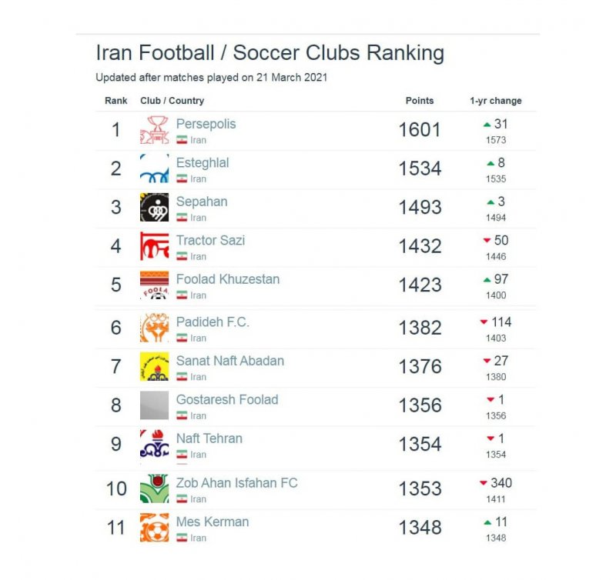616x580 pixels.
Task: Open the Zob Ahan Isfahan FC link
Action: click(x=236, y=483)
